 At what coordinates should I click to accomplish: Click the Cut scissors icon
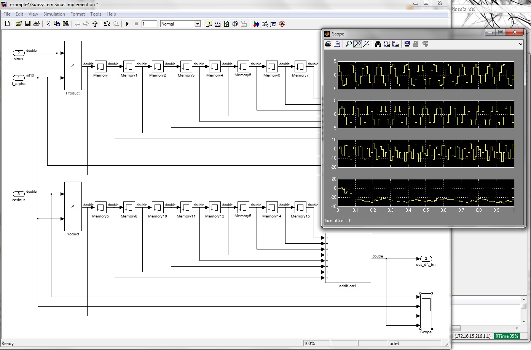coord(48,24)
